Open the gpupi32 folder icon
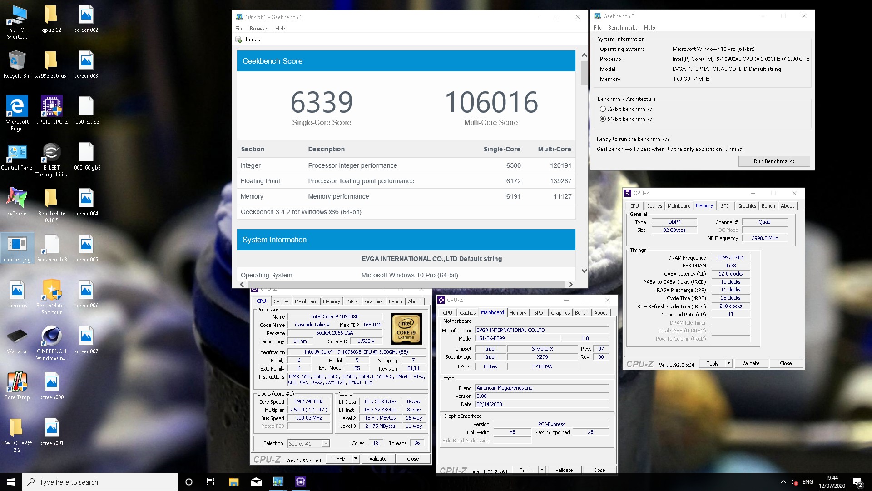The height and width of the screenshot is (491, 872). click(51, 19)
